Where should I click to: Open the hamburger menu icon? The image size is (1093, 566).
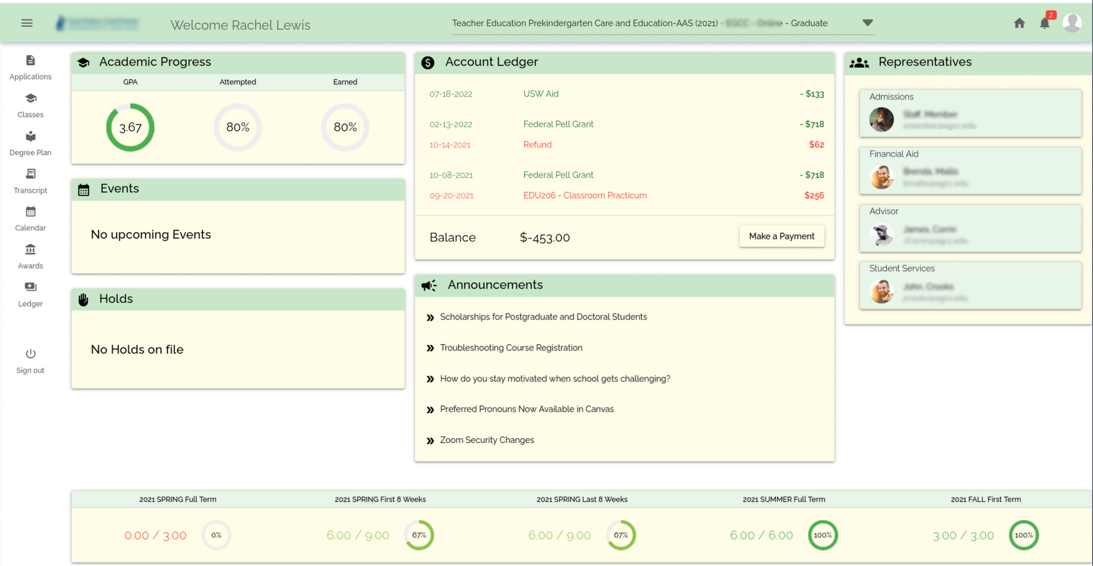pyautogui.click(x=27, y=23)
